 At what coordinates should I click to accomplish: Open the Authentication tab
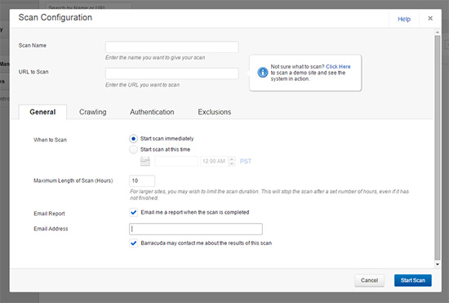[x=152, y=112]
